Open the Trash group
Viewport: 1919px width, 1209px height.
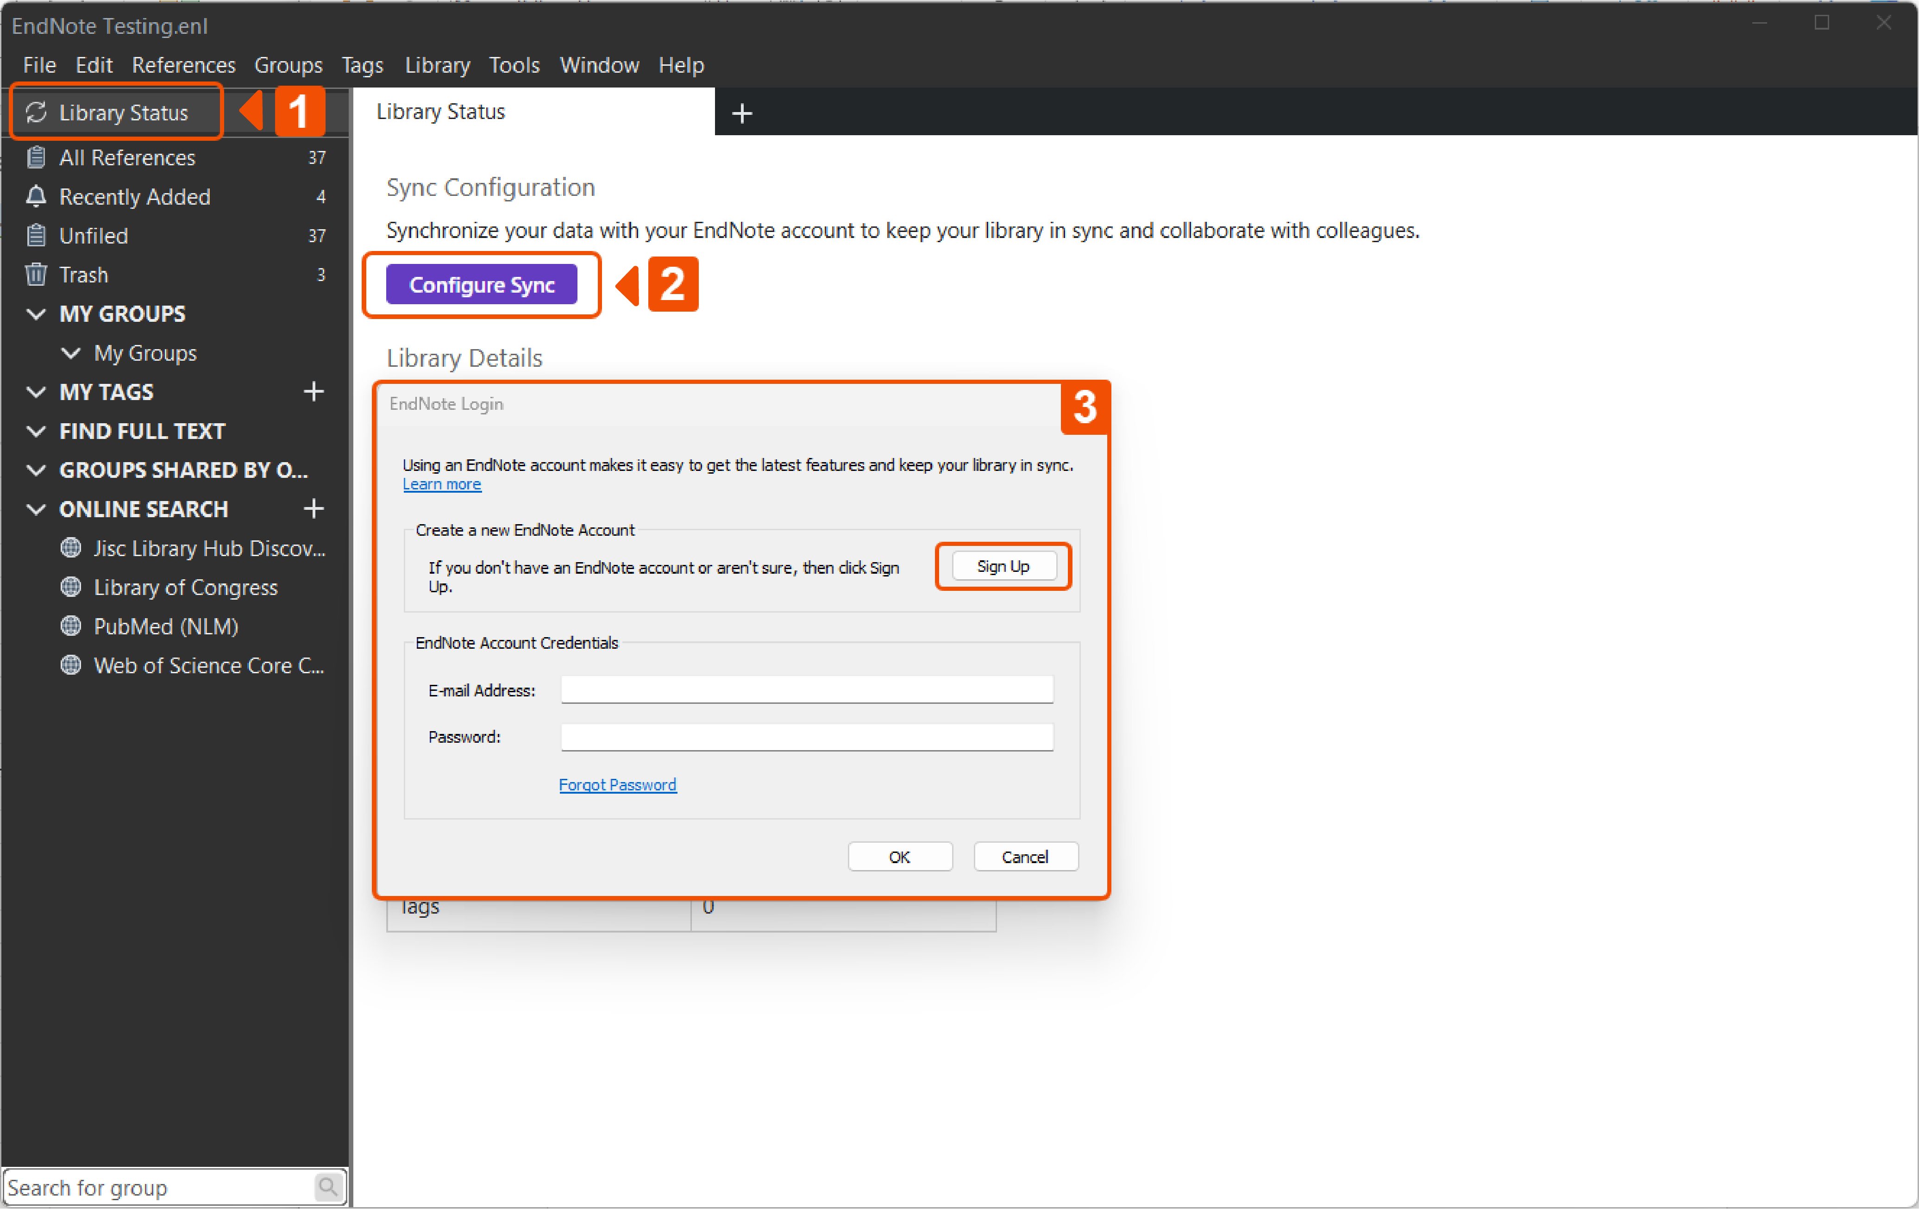pos(176,274)
